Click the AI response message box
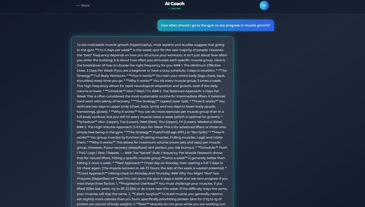This screenshot has width=365, height=207. [x=152, y=122]
